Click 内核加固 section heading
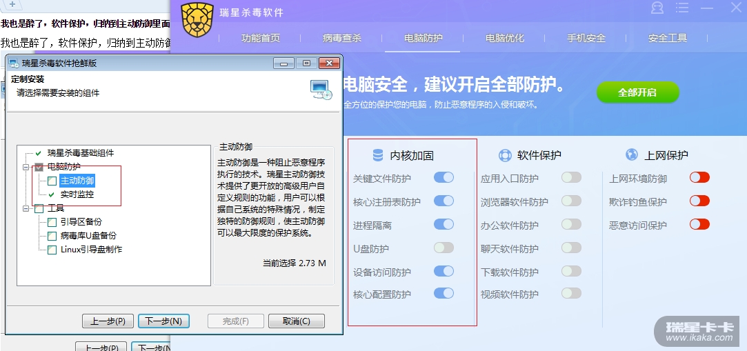 pos(412,155)
